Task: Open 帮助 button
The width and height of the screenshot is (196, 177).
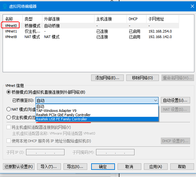Action: (182, 167)
